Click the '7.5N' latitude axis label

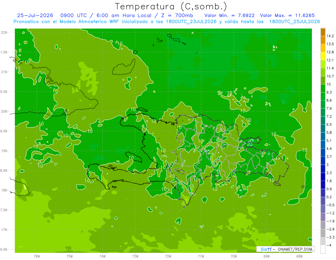pos(4,210)
